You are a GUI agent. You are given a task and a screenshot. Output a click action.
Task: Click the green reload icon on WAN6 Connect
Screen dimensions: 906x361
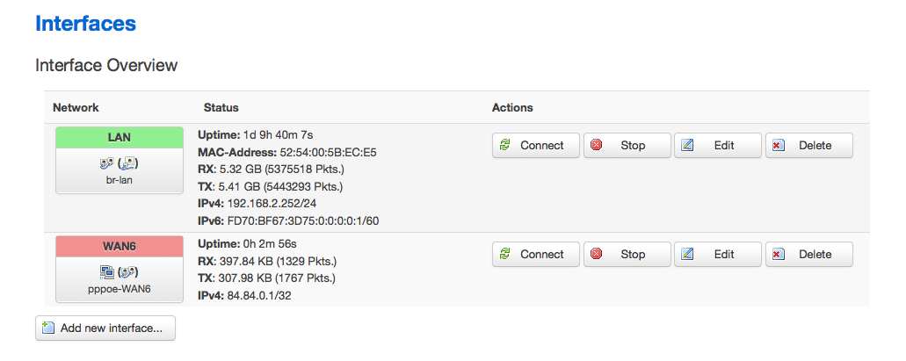pos(505,254)
